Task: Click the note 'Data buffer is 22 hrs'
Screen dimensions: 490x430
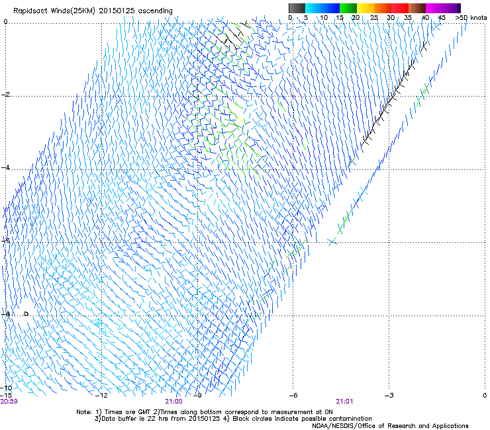Action: pos(135,419)
